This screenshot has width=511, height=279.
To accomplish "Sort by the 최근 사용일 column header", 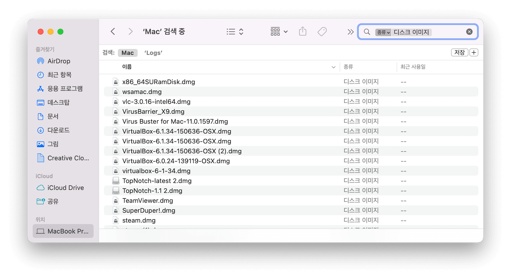I will tap(413, 67).
